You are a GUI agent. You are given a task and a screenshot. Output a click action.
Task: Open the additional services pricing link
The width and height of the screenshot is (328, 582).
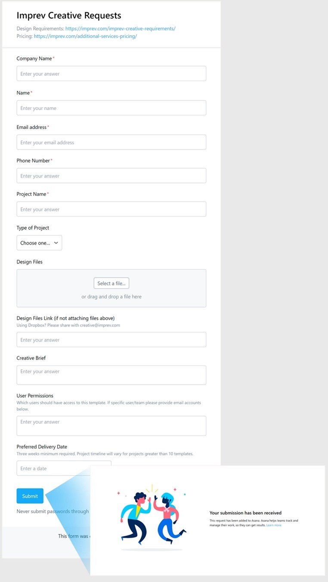pyautogui.click(x=85, y=37)
